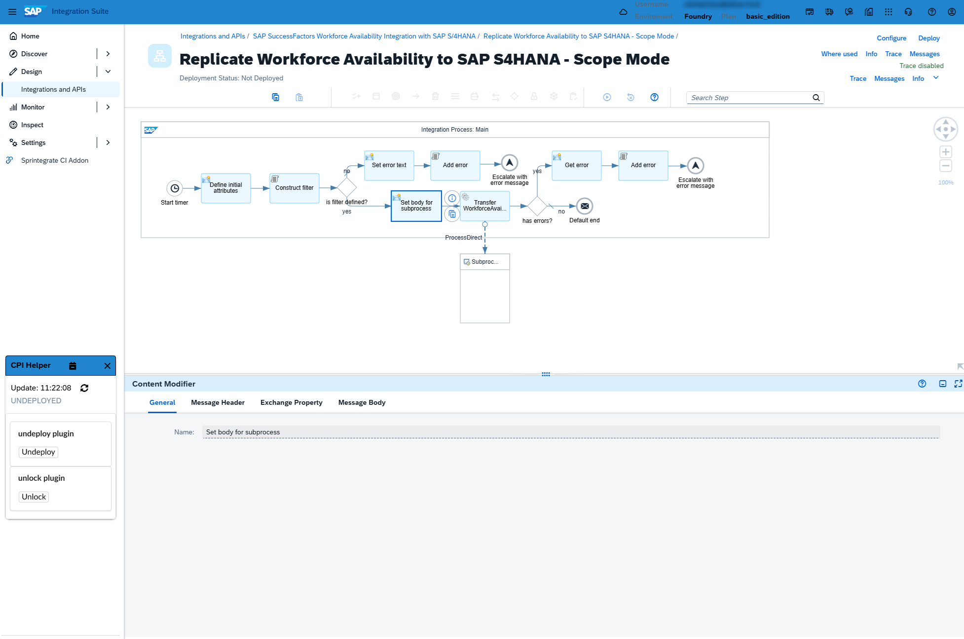Click the copy step icon beside selected step
The image size is (964, 639).
452,214
